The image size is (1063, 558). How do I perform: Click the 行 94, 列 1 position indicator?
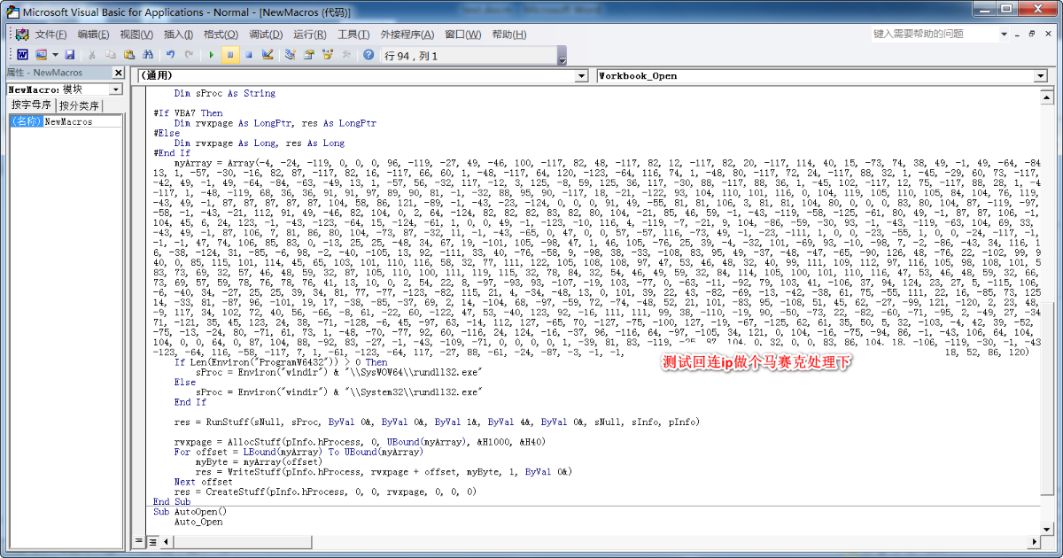click(410, 56)
